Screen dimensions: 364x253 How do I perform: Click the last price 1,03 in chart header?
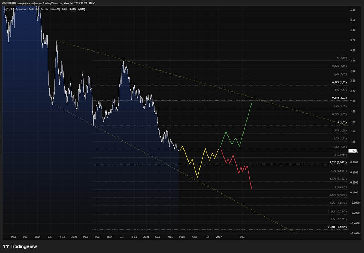coord(64,9)
